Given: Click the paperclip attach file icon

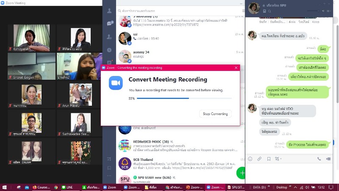Looking at the screenshot, I should [259, 159].
